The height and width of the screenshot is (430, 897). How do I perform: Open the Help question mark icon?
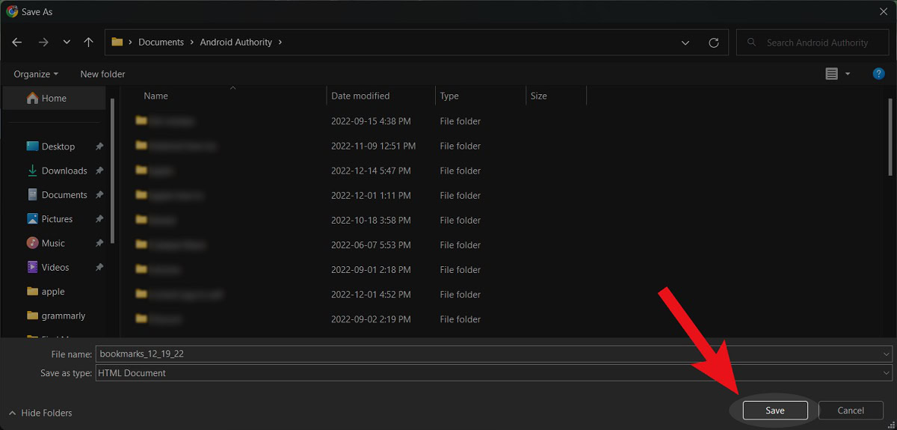(879, 73)
